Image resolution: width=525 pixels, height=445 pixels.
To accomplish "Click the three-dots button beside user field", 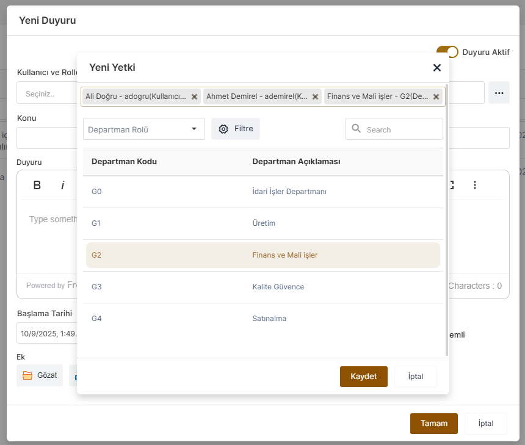I will (x=499, y=93).
